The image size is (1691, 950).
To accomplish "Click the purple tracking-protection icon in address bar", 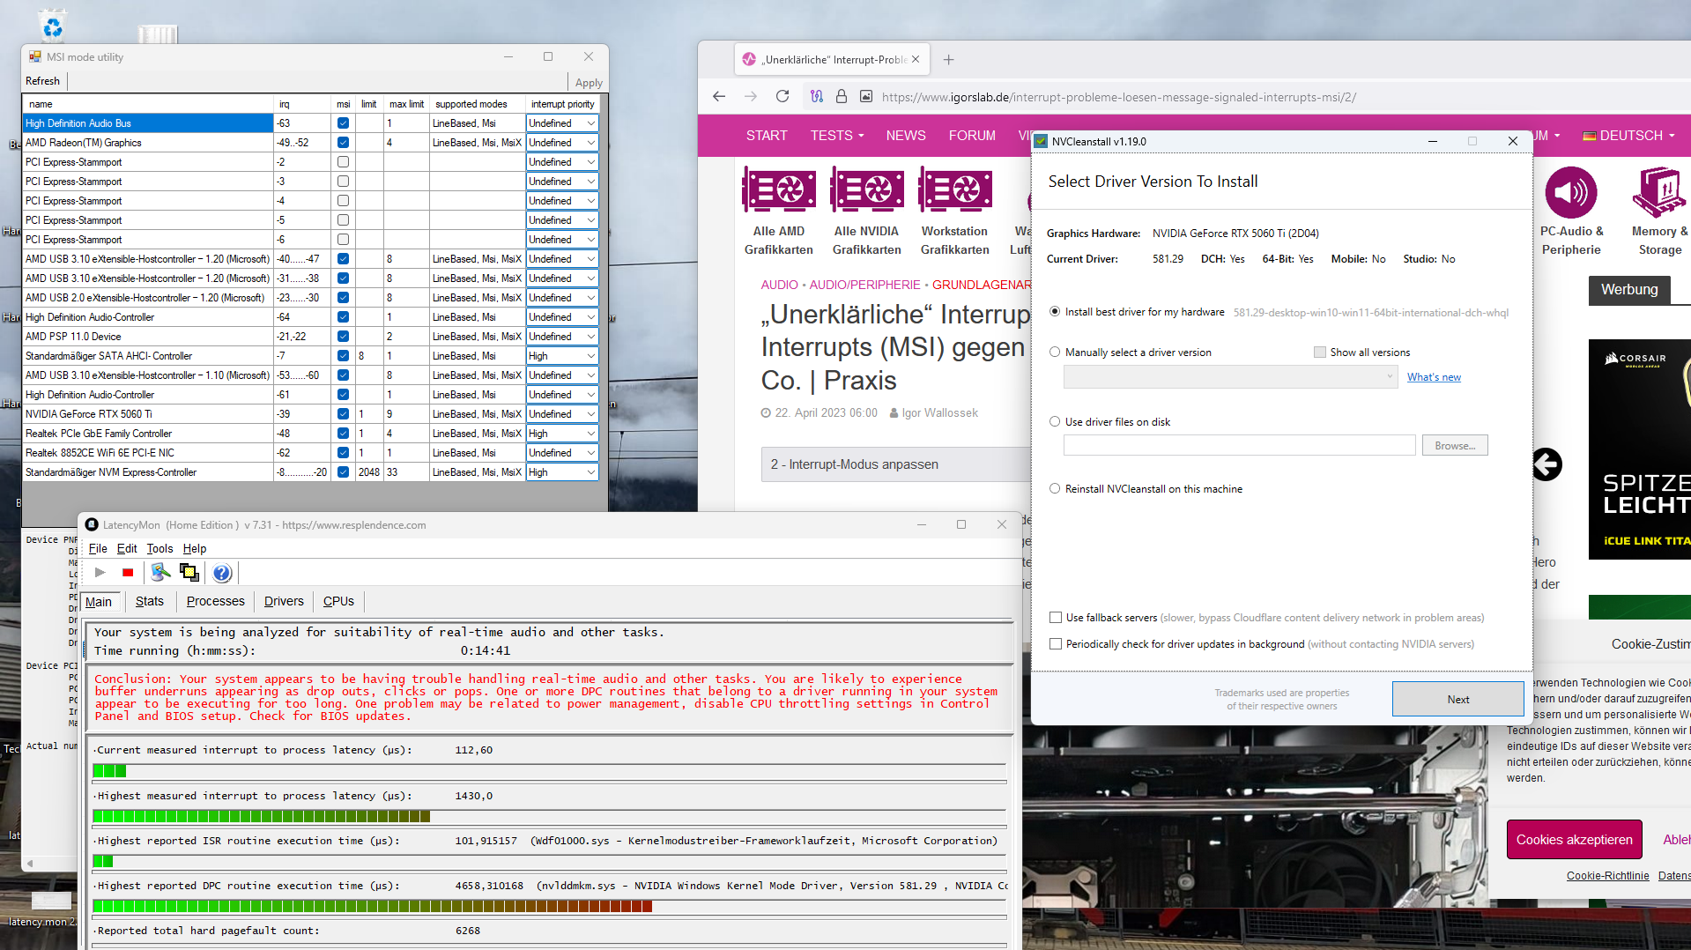I will coord(817,97).
